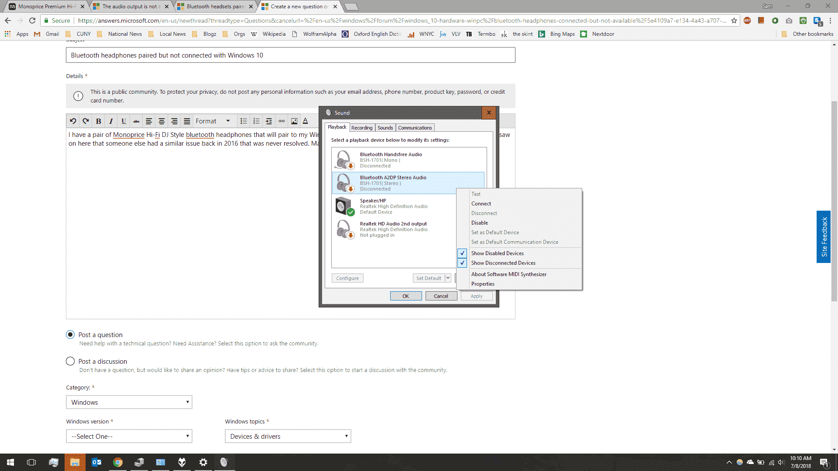838x471 pixels.
Task: Choose Connect from the context menu
Action: tap(519, 204)
